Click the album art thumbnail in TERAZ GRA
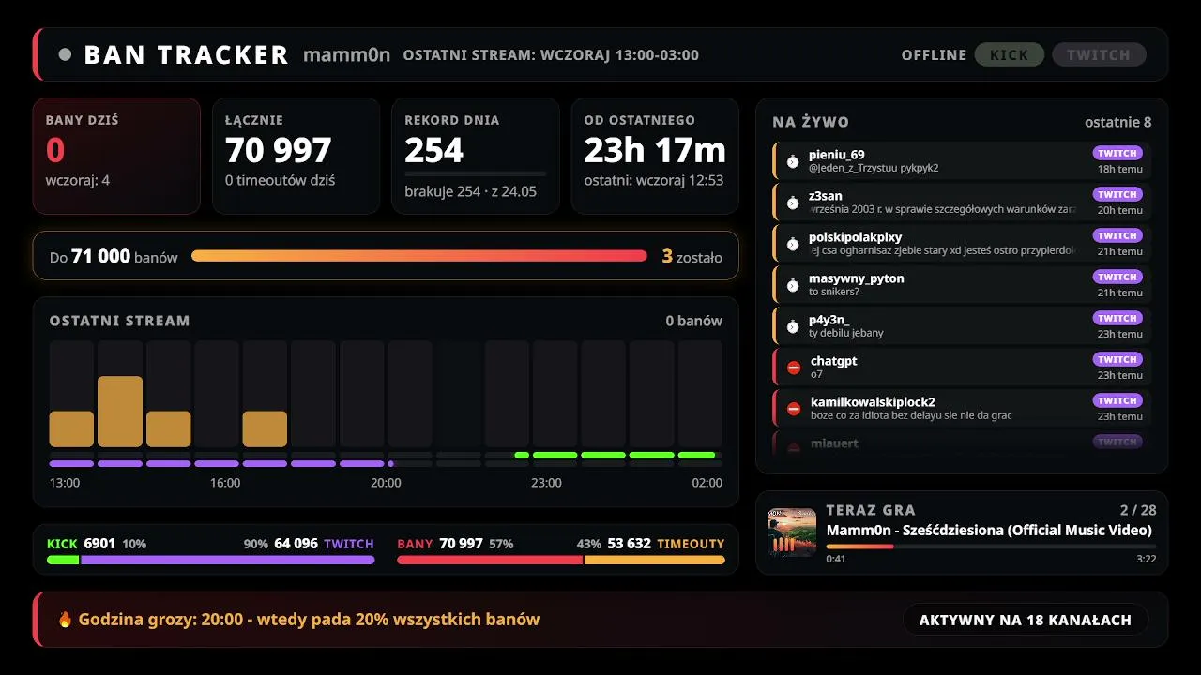1201x675 pixels. pyautogui.click(x=792, y=532)
